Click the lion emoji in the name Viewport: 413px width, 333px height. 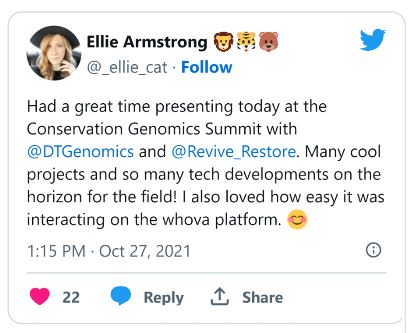pos(223,42)
